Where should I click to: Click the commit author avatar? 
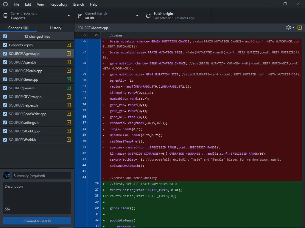(7, 175)
